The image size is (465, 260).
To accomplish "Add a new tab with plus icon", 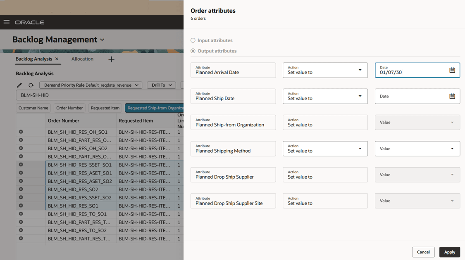I will click(111, 59).
